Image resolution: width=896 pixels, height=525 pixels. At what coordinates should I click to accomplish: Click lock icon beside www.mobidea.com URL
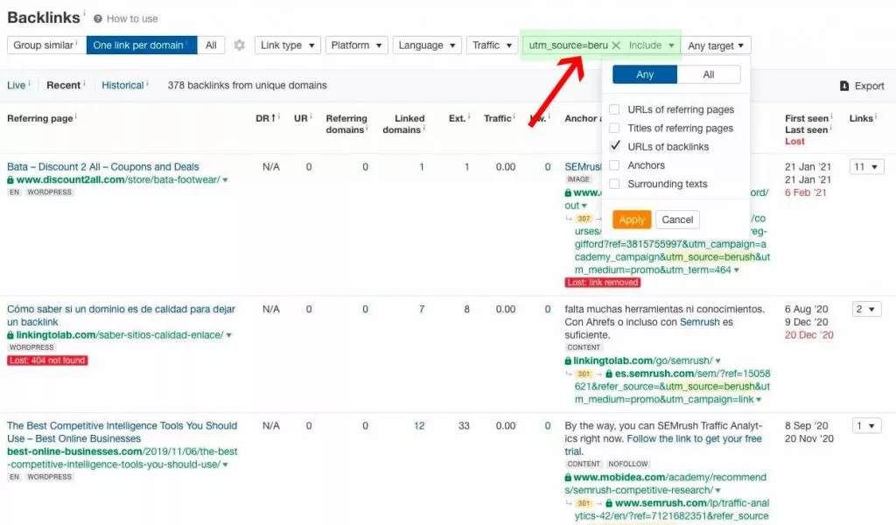(x=568, y=478)
